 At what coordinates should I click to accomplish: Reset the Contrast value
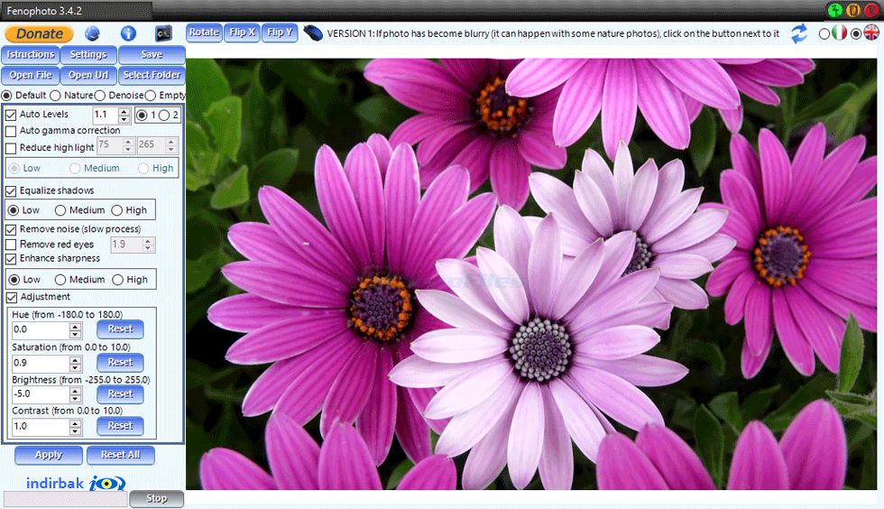pos(120,426)
